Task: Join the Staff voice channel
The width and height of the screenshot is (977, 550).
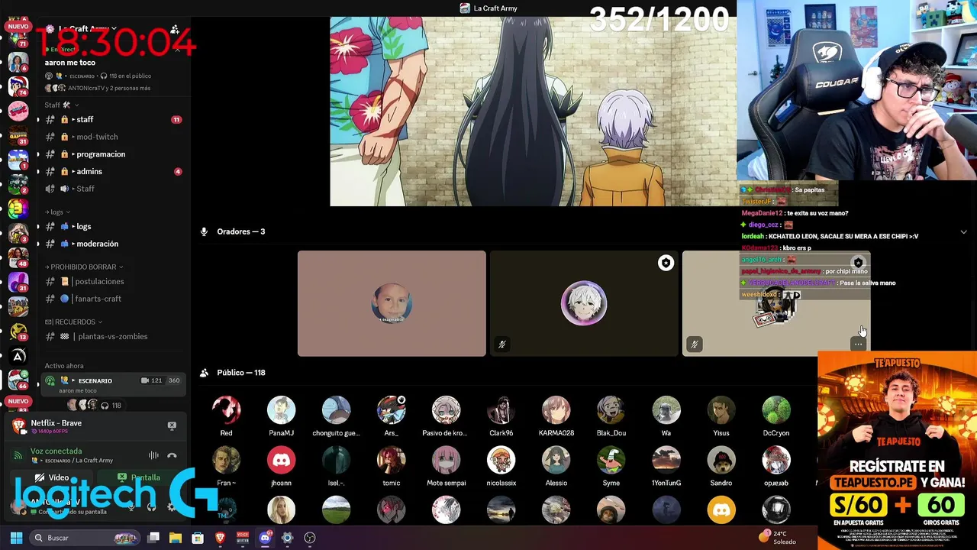Action: (x=112, y=189)
